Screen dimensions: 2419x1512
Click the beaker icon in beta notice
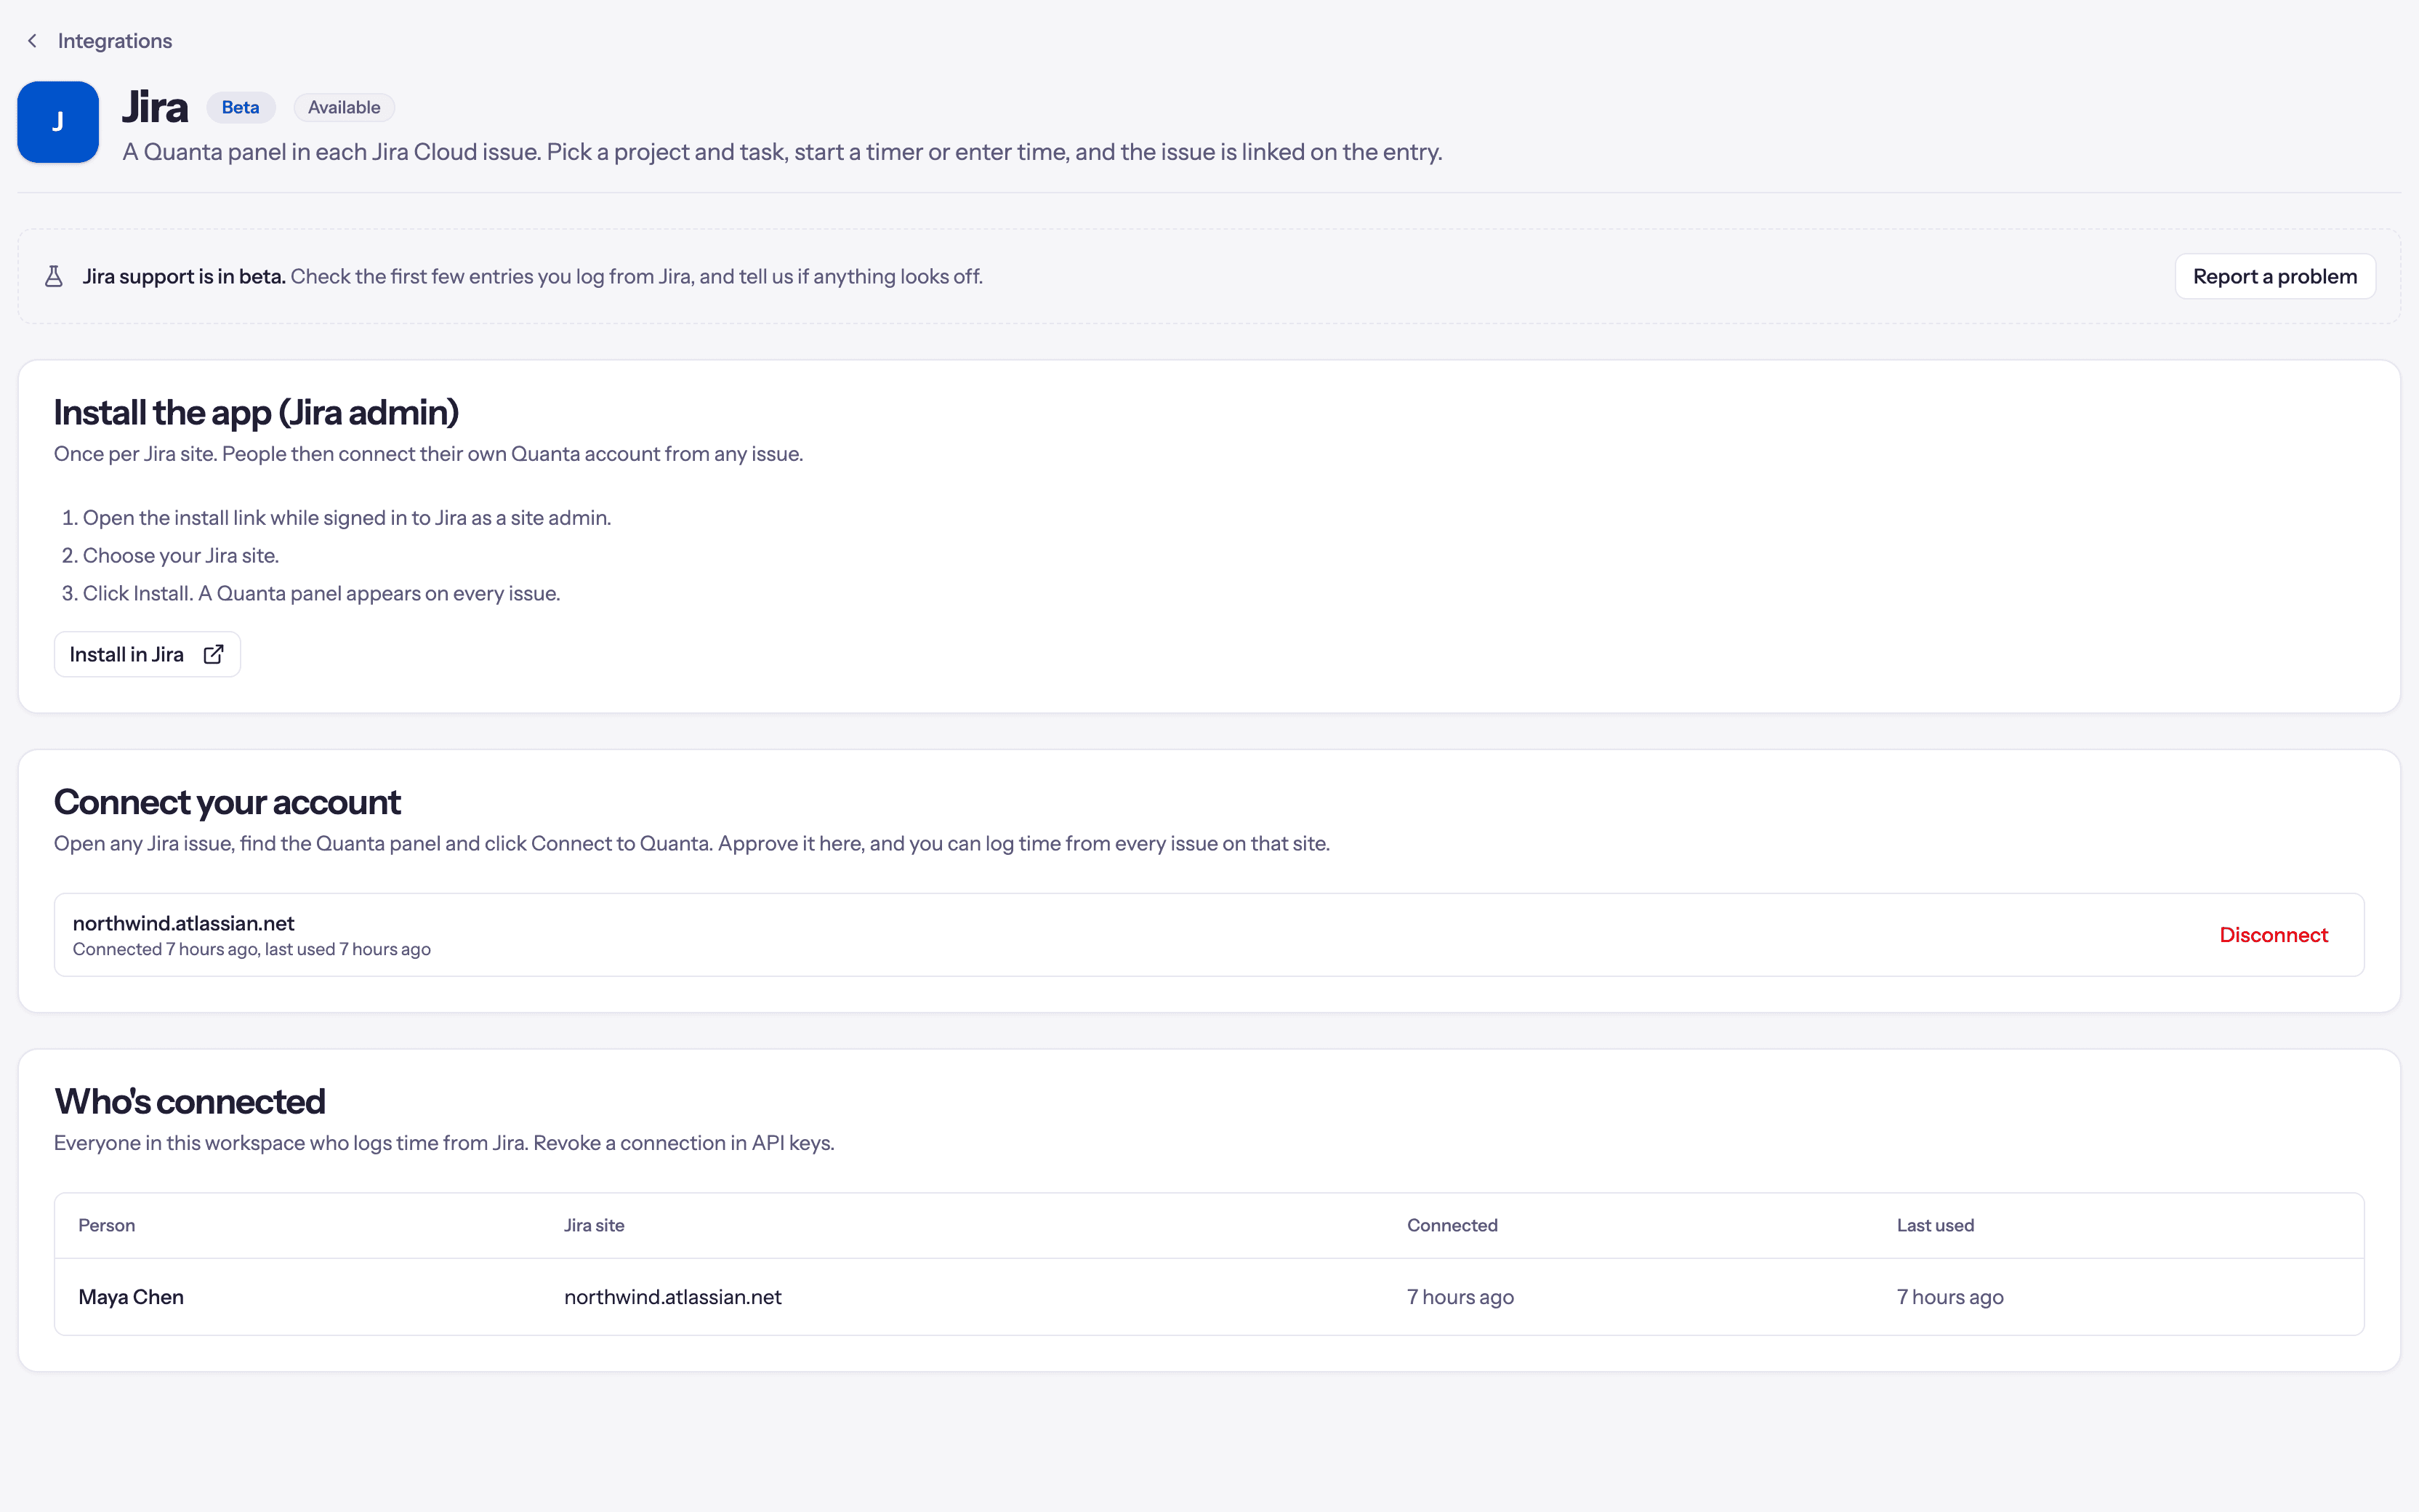point(54,276)
